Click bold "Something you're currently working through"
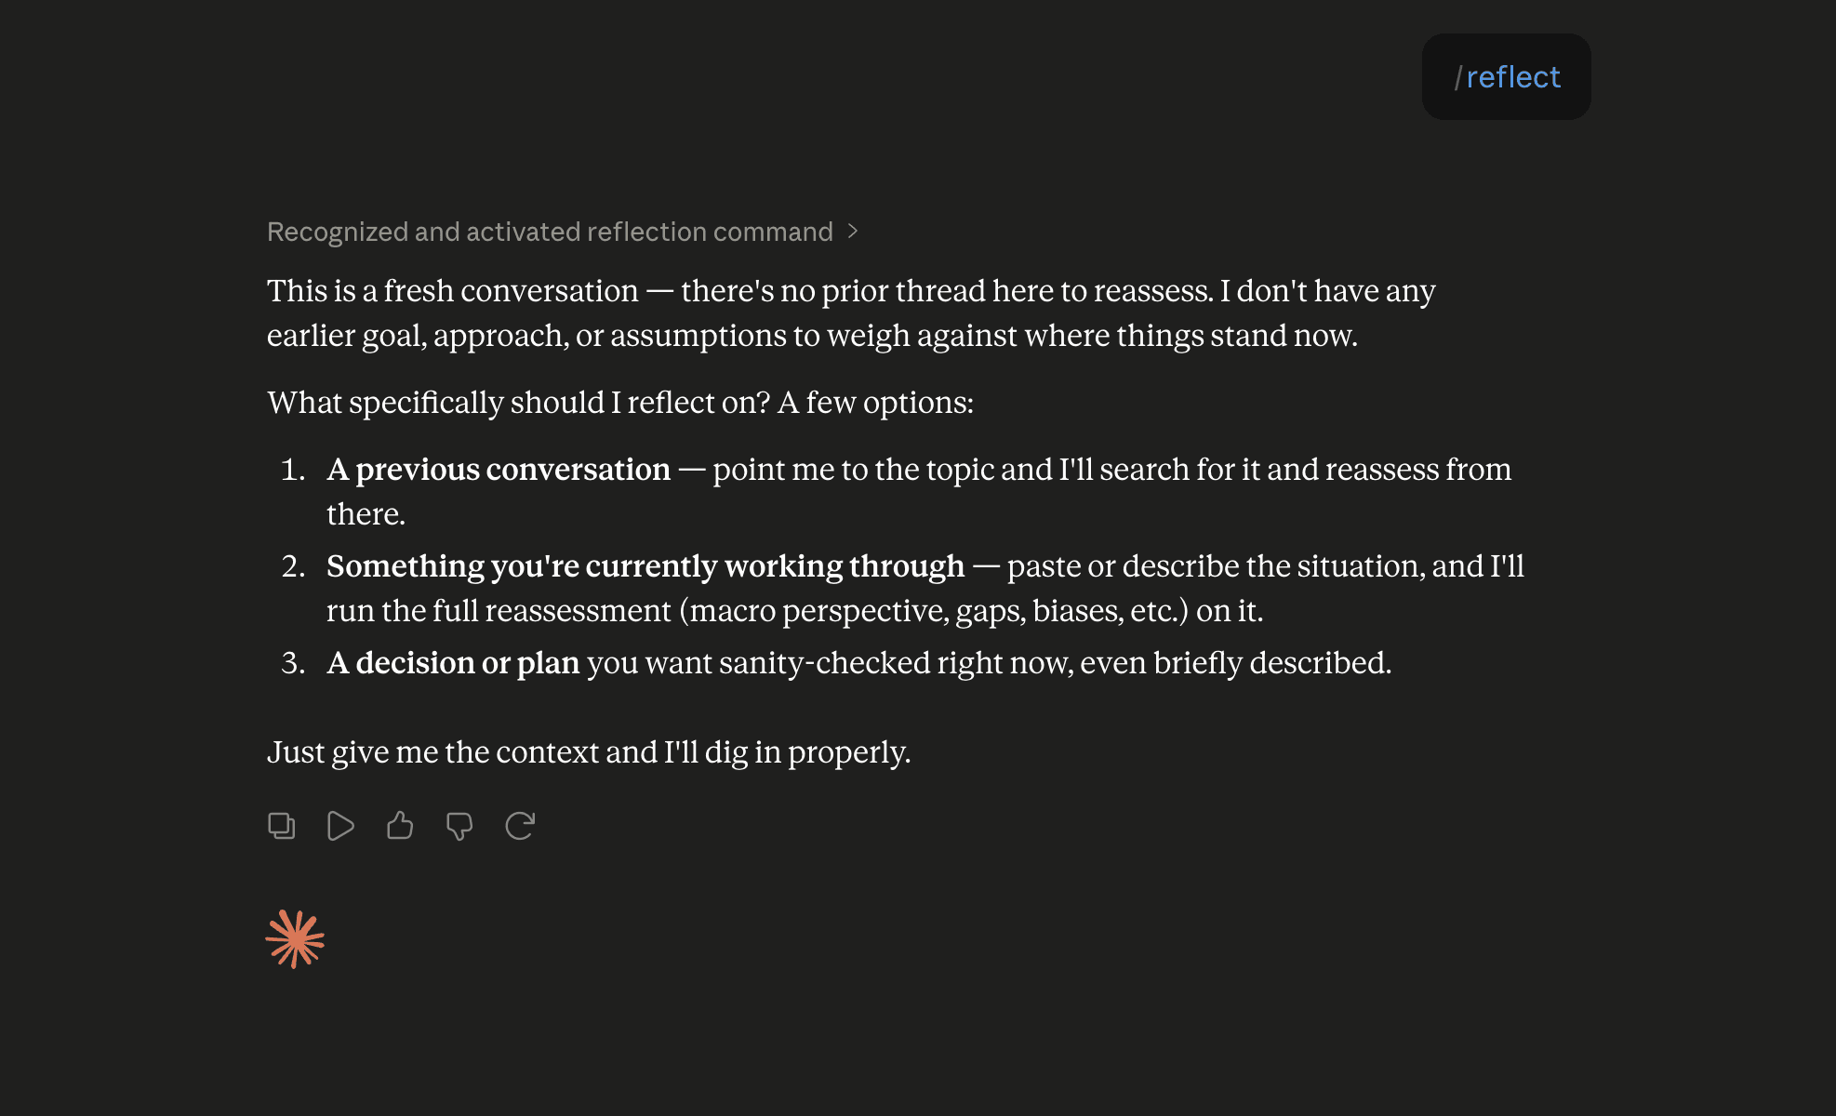1836x1116 pixels. 645,566
